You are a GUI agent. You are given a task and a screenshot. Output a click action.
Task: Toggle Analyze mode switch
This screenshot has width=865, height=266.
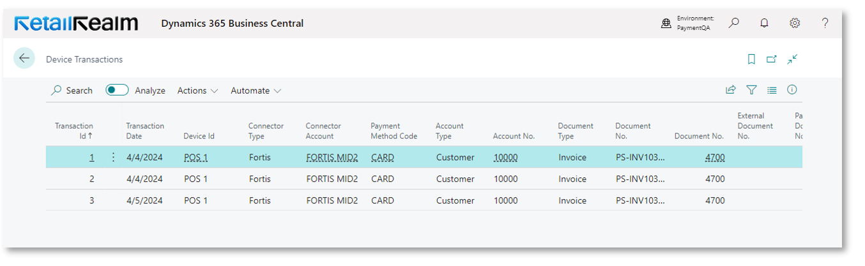click(117, 90)
